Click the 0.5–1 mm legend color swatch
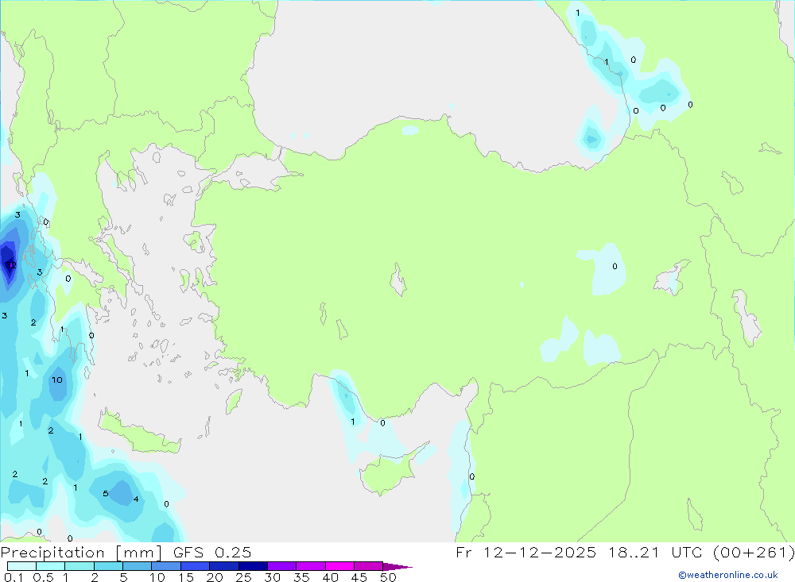795x582 pixels. tap(50, 566)
